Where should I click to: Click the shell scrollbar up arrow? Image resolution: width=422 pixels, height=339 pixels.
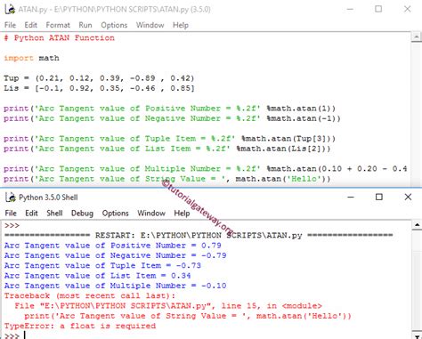[417, 225]
